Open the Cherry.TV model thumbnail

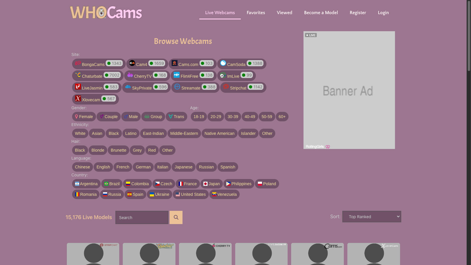coord(205,254)
